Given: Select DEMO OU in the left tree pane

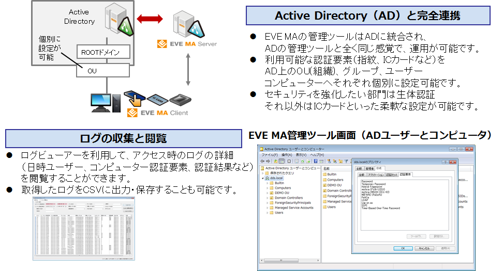Looking at the screenshot, I should pos(279,193).
